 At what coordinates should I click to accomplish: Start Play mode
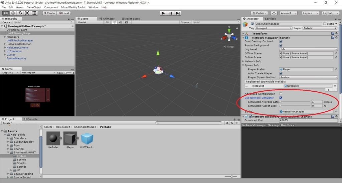click(163, 13)
